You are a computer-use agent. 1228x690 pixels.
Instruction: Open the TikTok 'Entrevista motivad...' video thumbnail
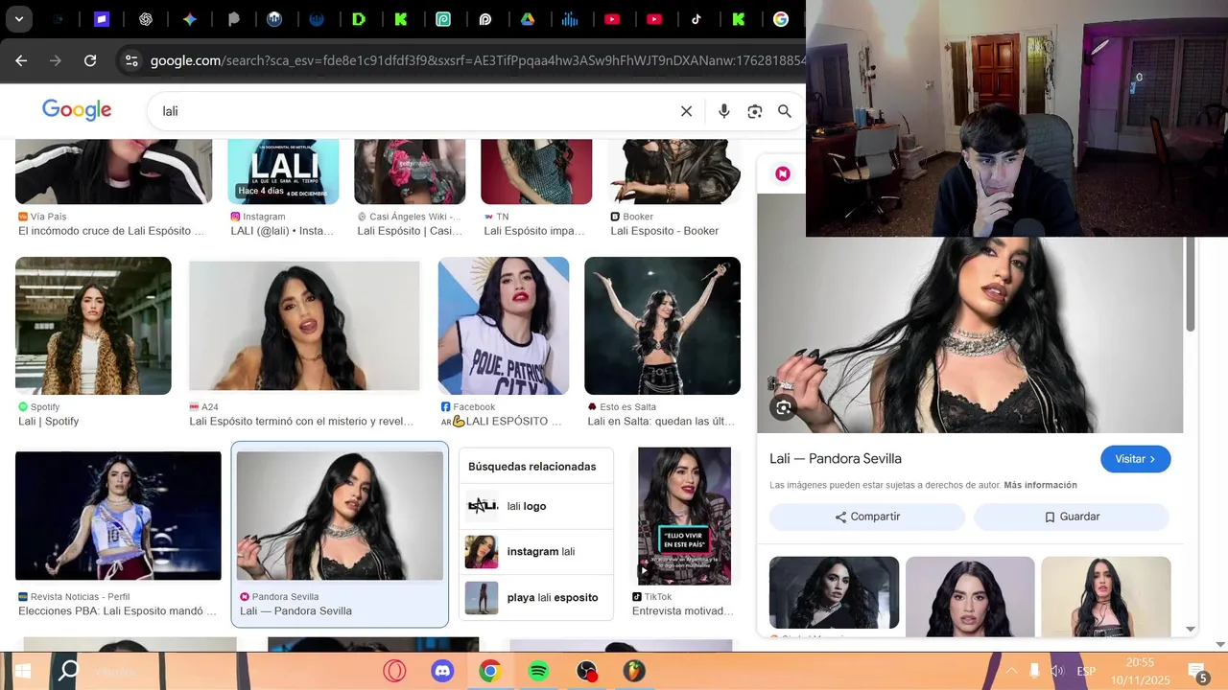(684, 516)
